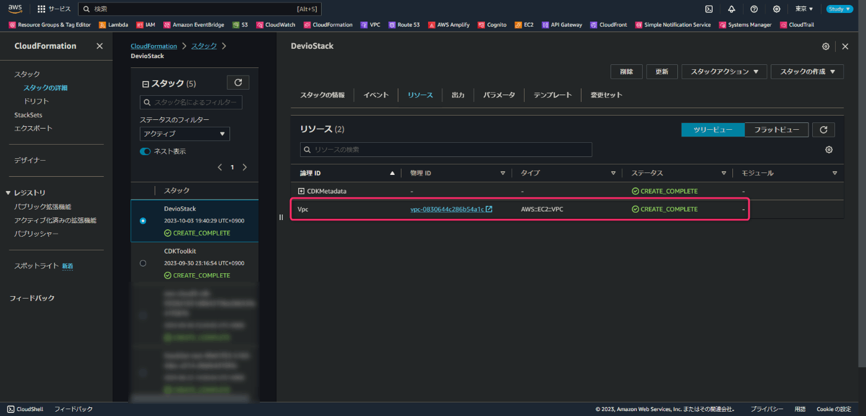The width and height of the screenshot is (866, 416).
Task: Select the DevioStack radio button
Action: tap(144, 221)
